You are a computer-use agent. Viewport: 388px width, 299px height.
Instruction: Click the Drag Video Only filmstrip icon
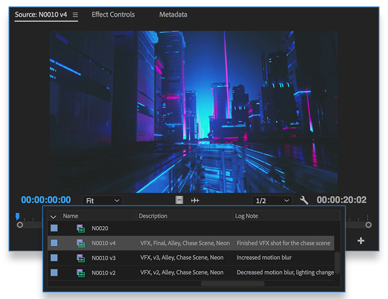(179, 200)
